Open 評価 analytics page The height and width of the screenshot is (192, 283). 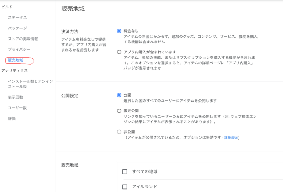(12, 118)
